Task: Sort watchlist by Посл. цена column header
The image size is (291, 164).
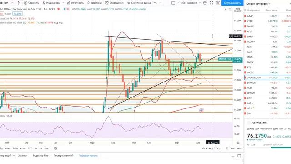Action: pos(271,10)
